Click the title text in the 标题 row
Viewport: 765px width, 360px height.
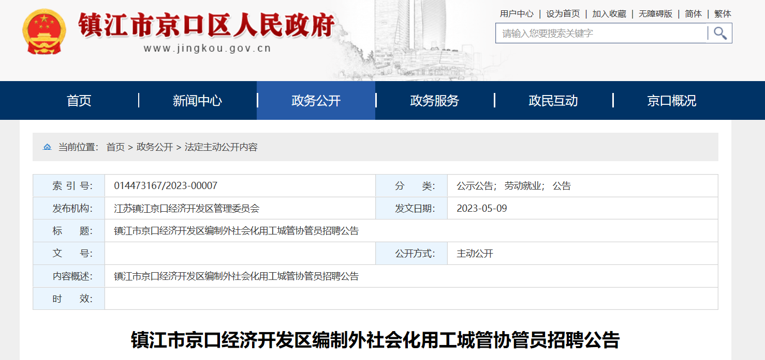(237, 231)
